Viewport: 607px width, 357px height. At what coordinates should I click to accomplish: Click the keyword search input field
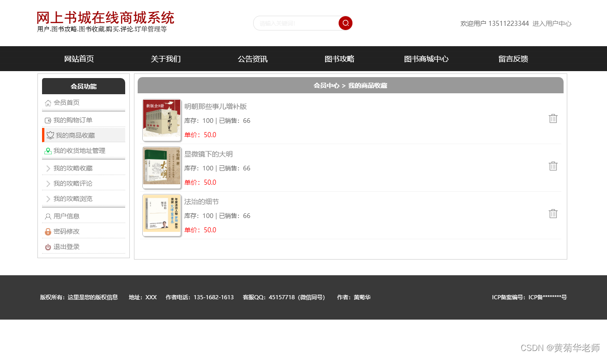coord(296,23)
